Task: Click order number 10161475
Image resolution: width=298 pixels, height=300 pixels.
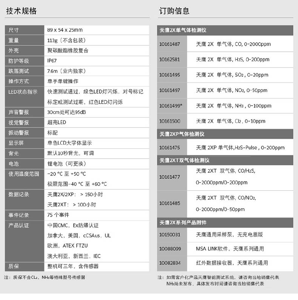Action: click(169, 148)
